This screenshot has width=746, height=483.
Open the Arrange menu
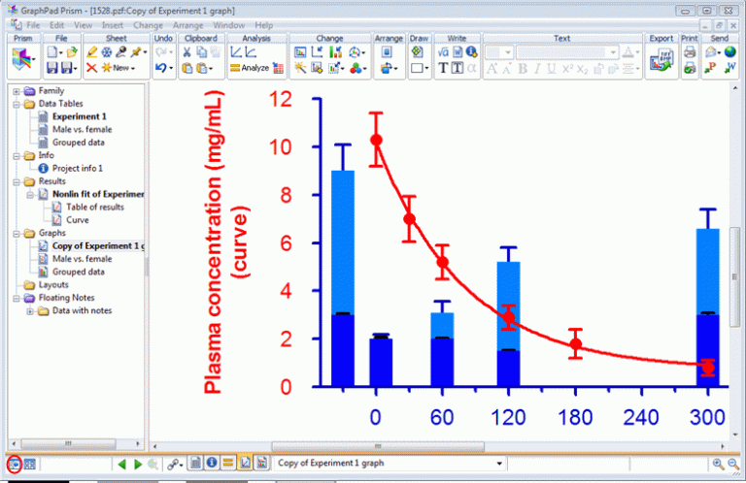(187, 25)
